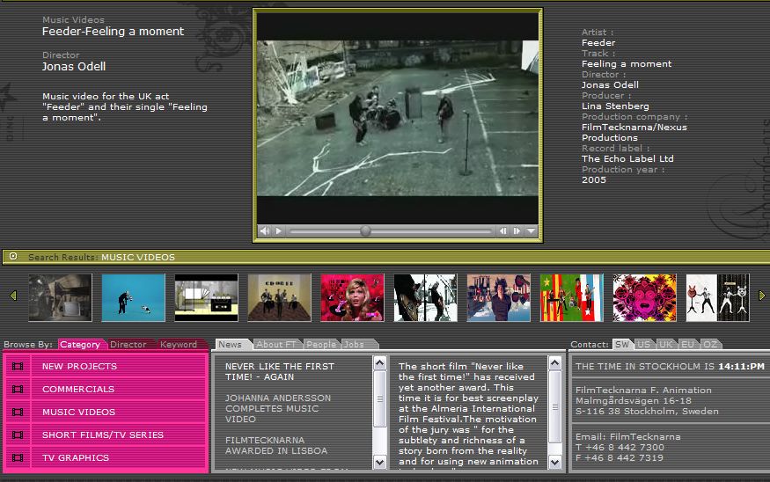
Task: Click production year '2005'
Action: pos(594,179)
